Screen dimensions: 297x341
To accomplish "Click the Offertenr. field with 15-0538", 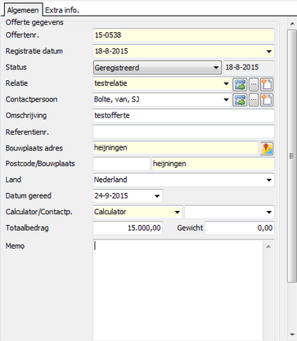I will 184,35.
